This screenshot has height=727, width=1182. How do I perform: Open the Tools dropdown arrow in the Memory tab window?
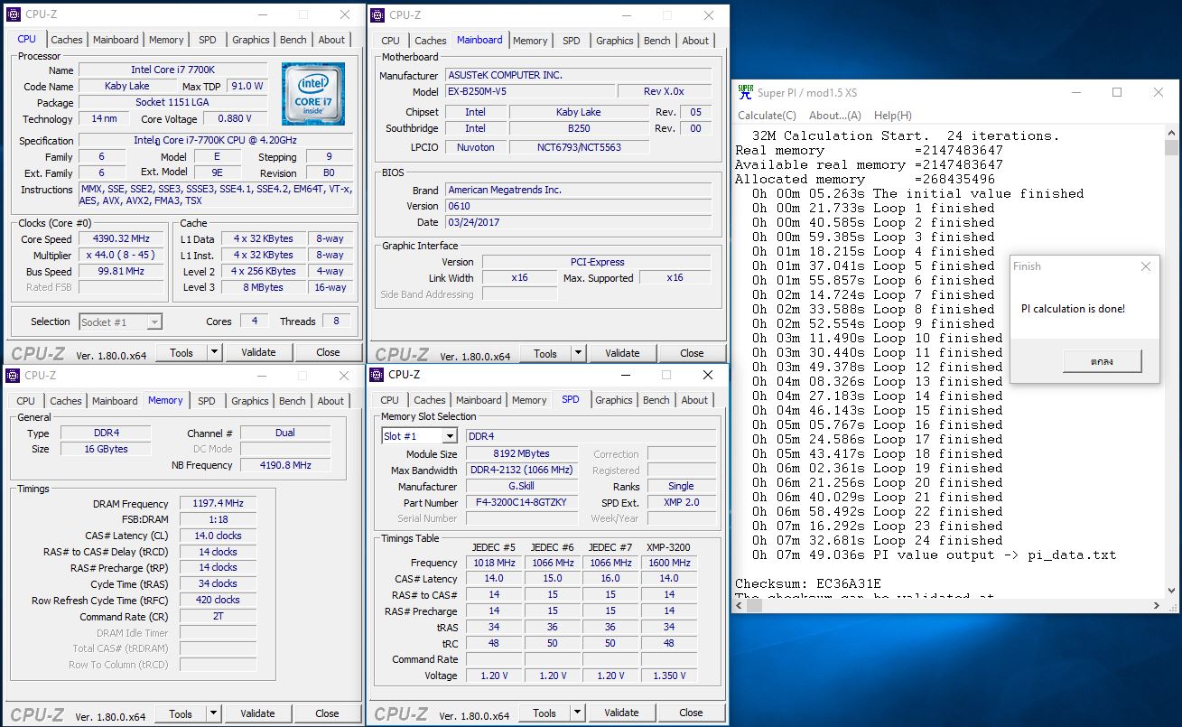click(214, 713)
